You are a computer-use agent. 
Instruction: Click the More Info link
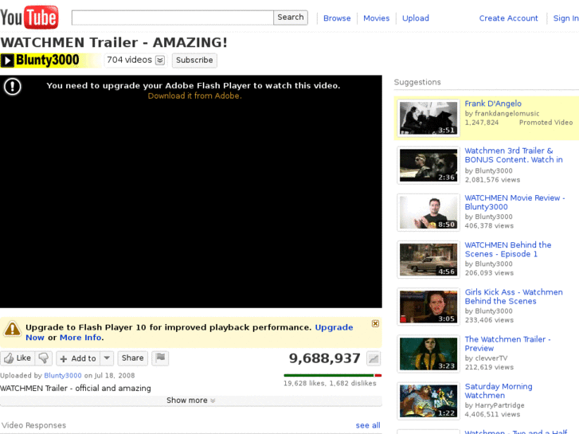(80, 338)
